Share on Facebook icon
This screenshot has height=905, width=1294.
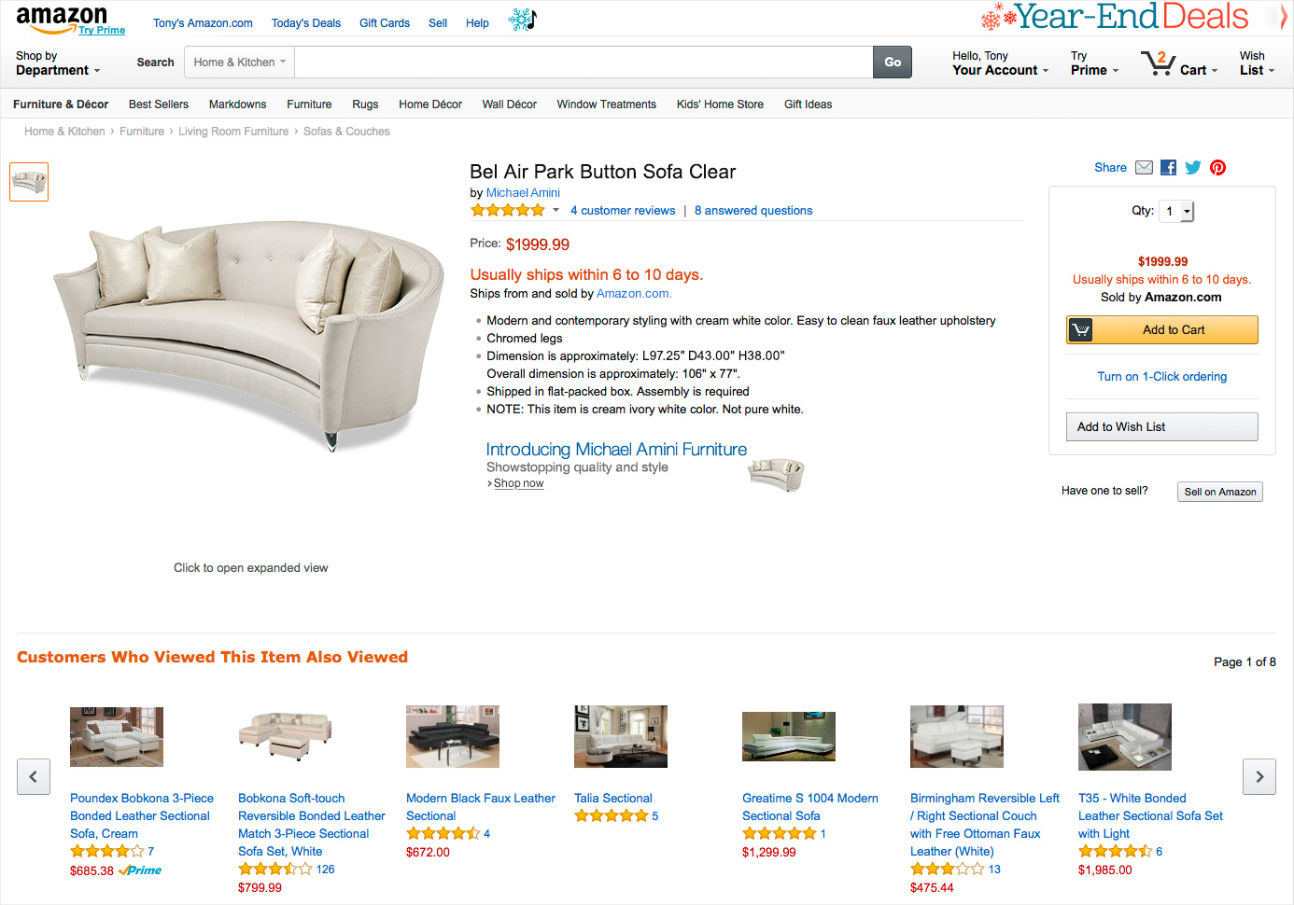coord(1168,168)
